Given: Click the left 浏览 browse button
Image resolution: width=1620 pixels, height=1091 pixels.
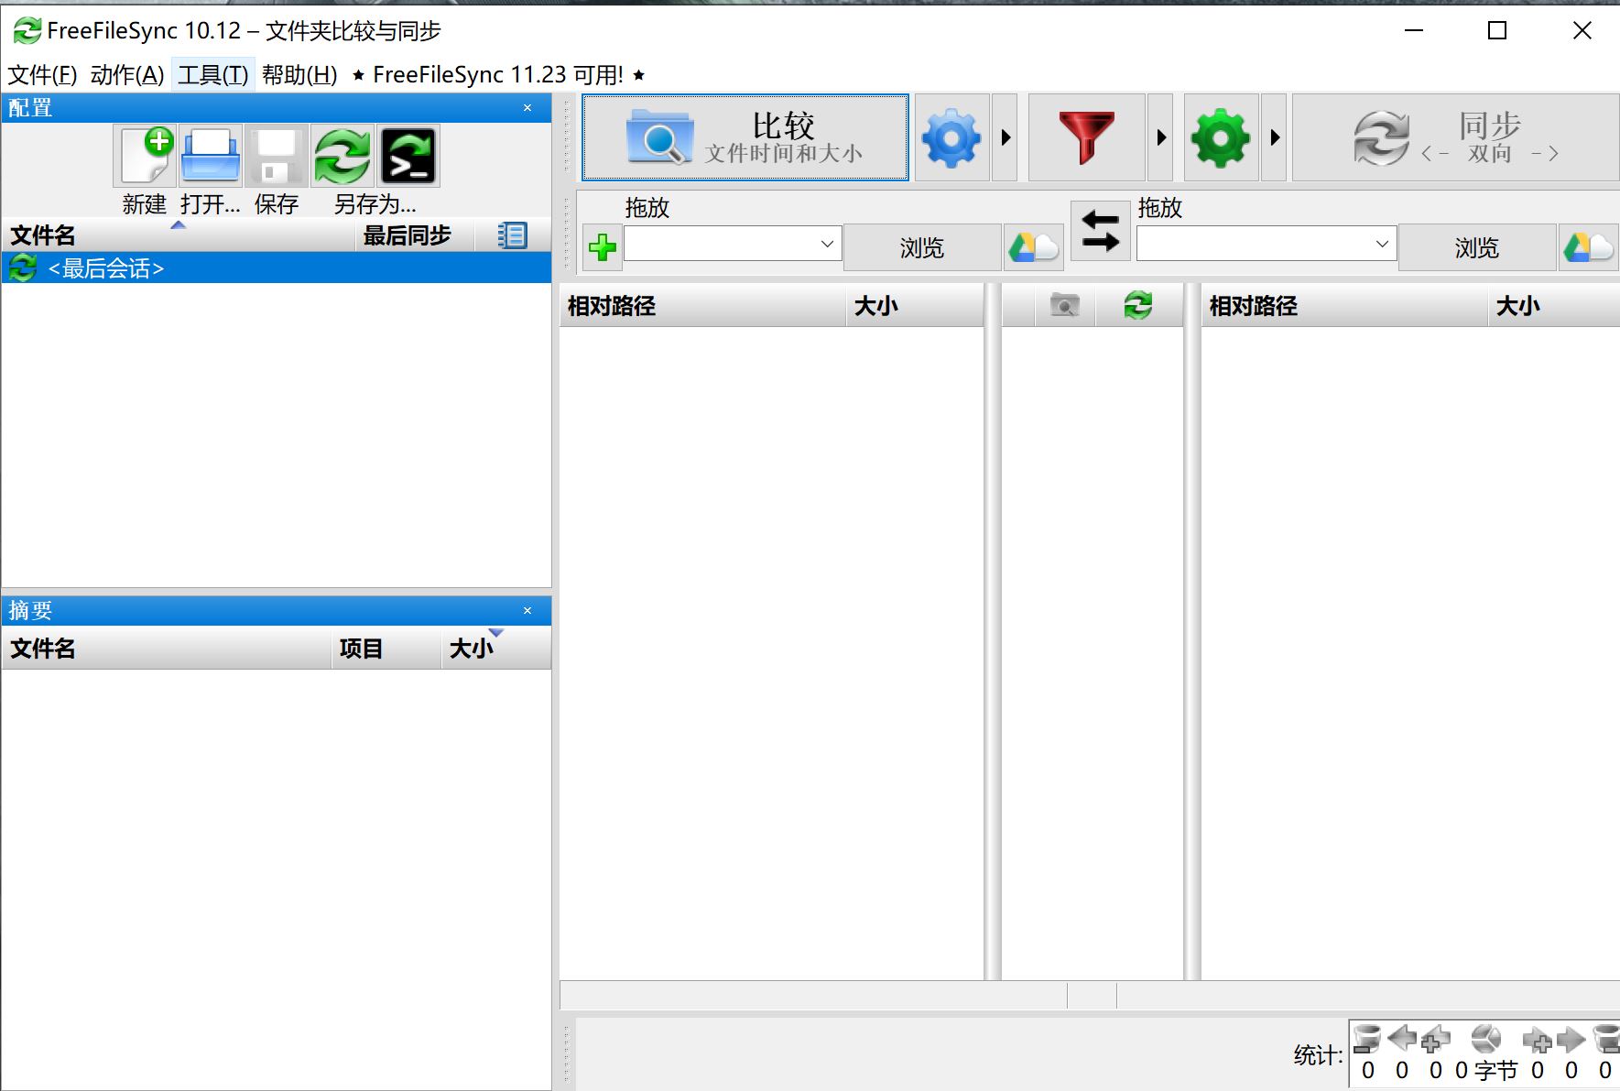Looking at the screenshot, I should [x=921, y=247].
